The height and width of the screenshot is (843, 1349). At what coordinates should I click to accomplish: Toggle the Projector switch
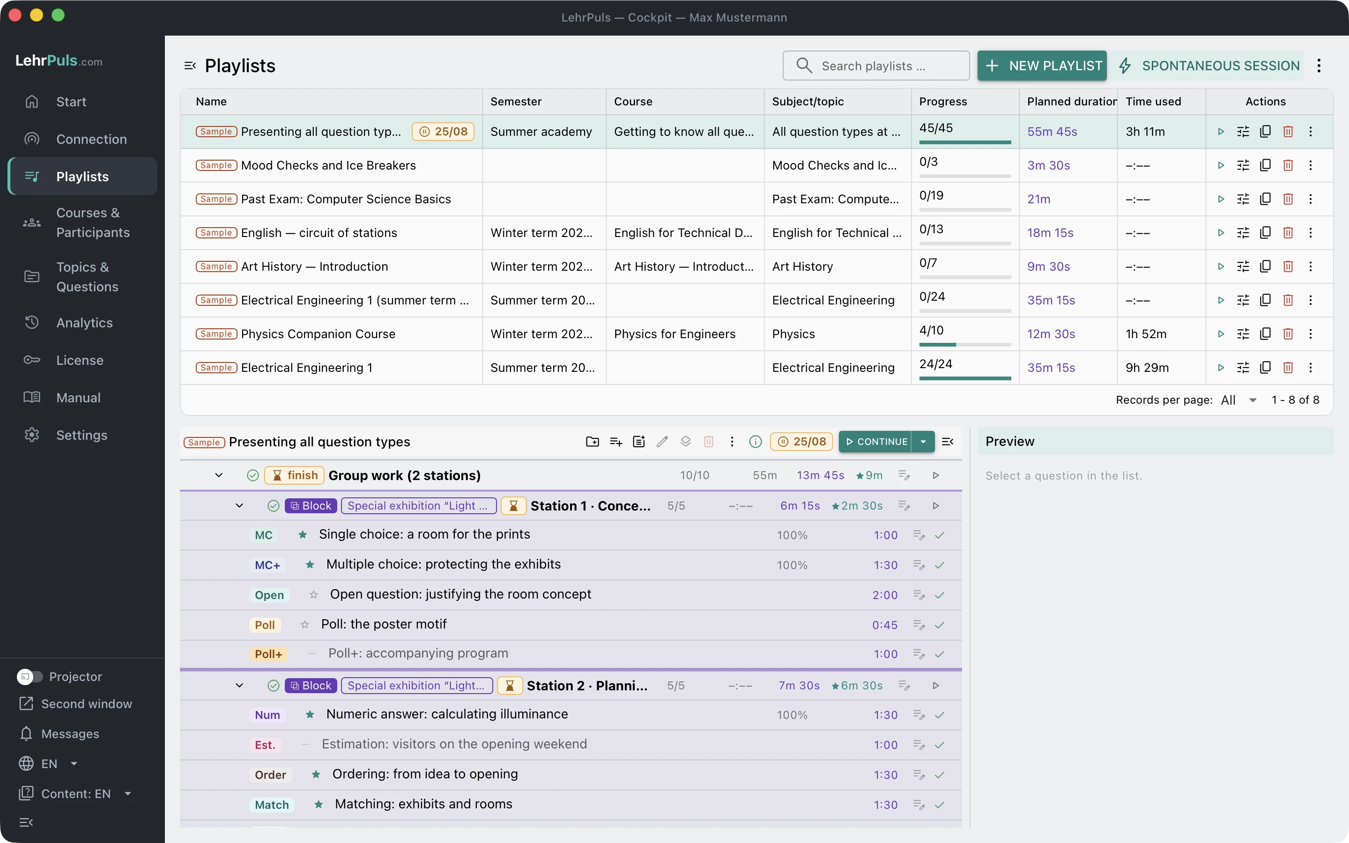click(x=30, y=676)
